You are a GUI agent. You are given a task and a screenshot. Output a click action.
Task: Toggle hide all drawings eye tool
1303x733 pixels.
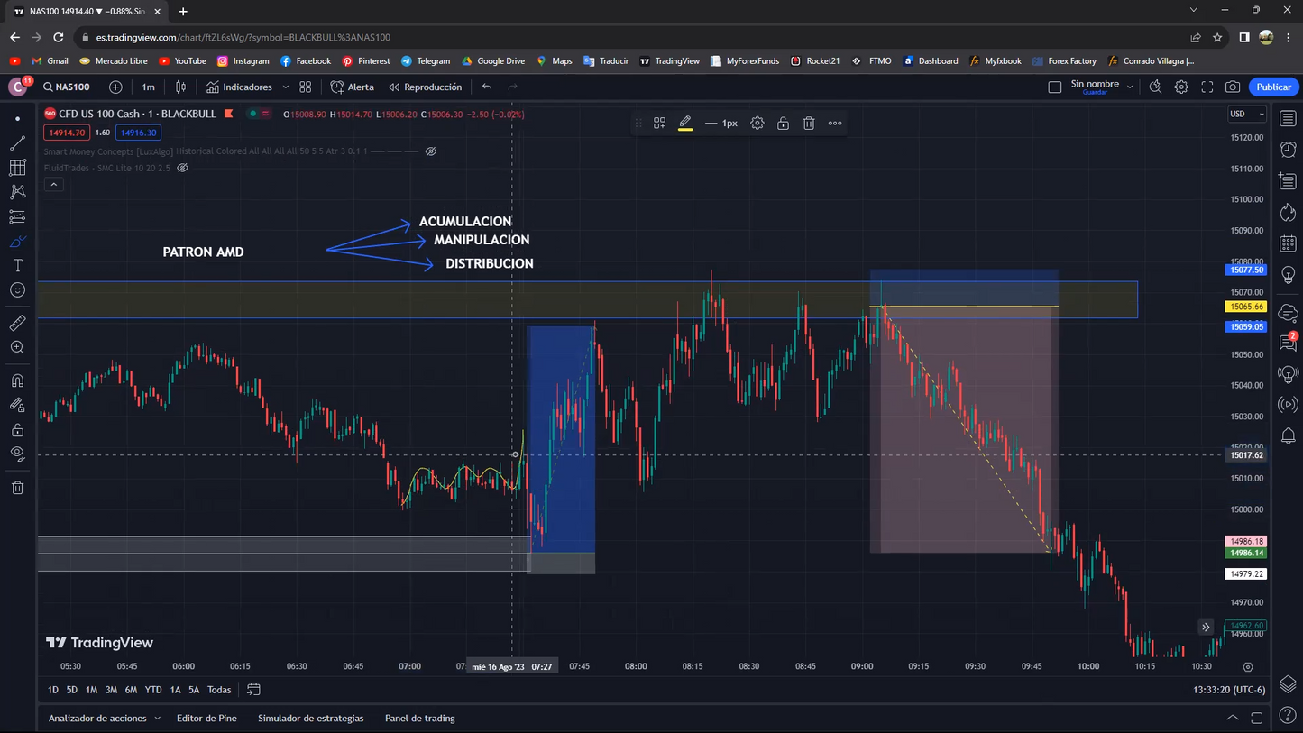coord(17,453)
